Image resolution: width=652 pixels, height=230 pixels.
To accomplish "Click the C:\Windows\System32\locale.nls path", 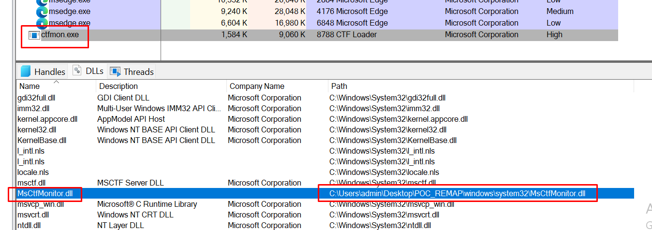I will tap(385, 172).
